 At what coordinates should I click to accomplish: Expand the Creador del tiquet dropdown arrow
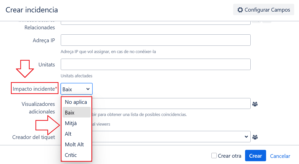tap(246, 137)
